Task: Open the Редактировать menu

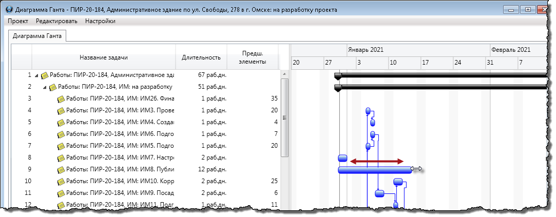Action: pos(56,21)
